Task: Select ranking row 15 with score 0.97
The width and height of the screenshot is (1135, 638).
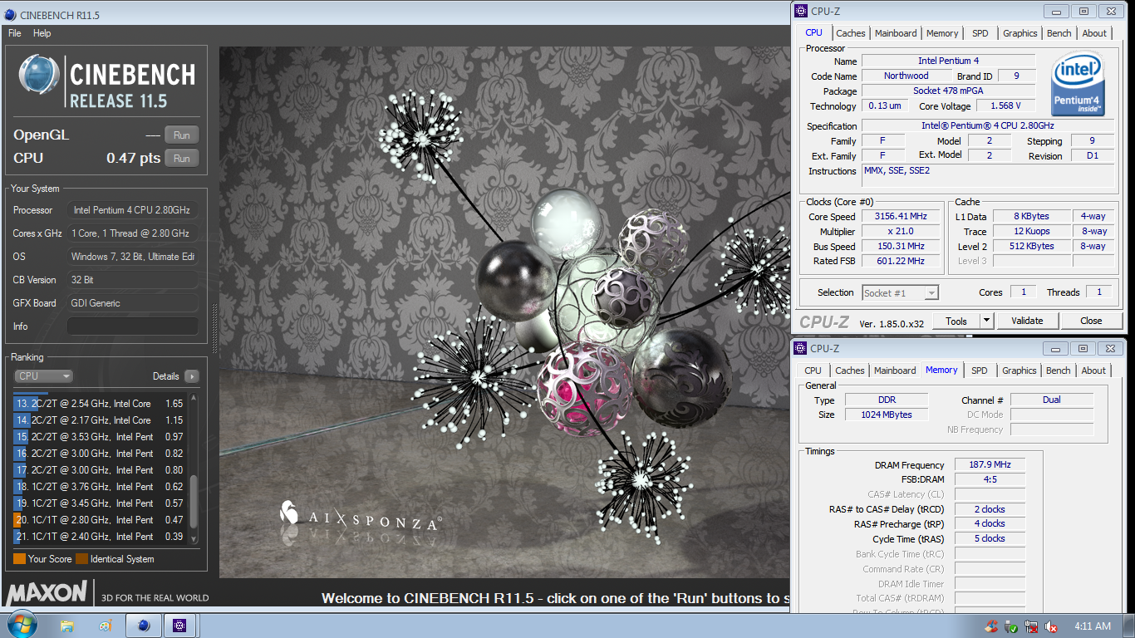Action: [100, 437]
